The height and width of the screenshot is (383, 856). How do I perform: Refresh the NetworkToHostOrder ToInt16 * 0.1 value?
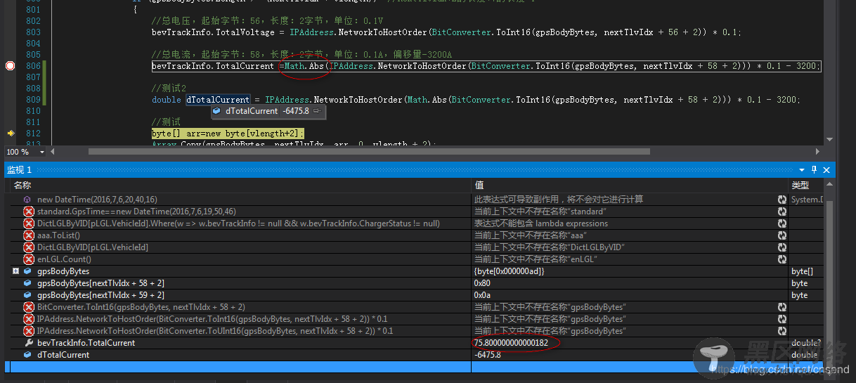pyautogui.click(x=782, y=319)
